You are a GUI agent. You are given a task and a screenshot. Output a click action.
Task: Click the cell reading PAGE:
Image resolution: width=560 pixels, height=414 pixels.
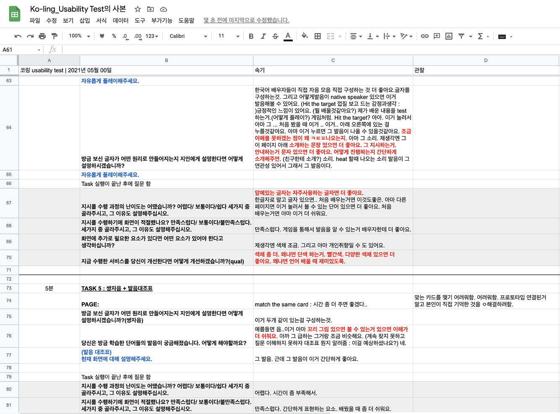pos(167,301)
